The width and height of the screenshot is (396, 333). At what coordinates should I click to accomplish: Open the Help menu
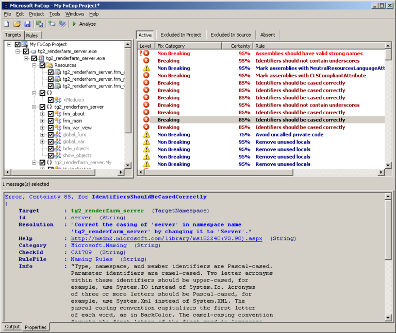(x=94, y=14)
